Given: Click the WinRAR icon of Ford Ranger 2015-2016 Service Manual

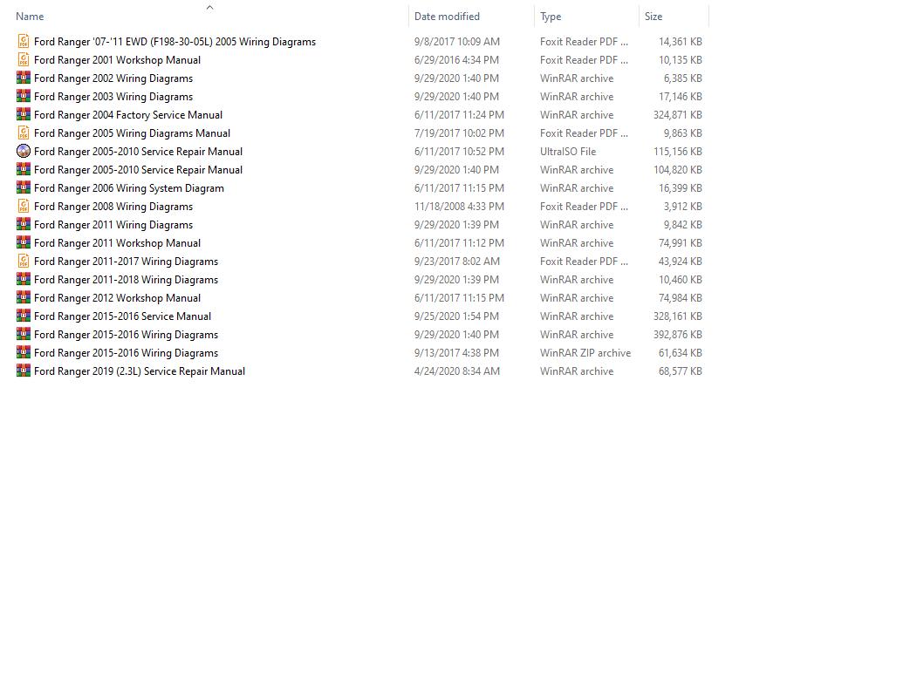Looking at the screenshot, I should click(x=24, y=316).
